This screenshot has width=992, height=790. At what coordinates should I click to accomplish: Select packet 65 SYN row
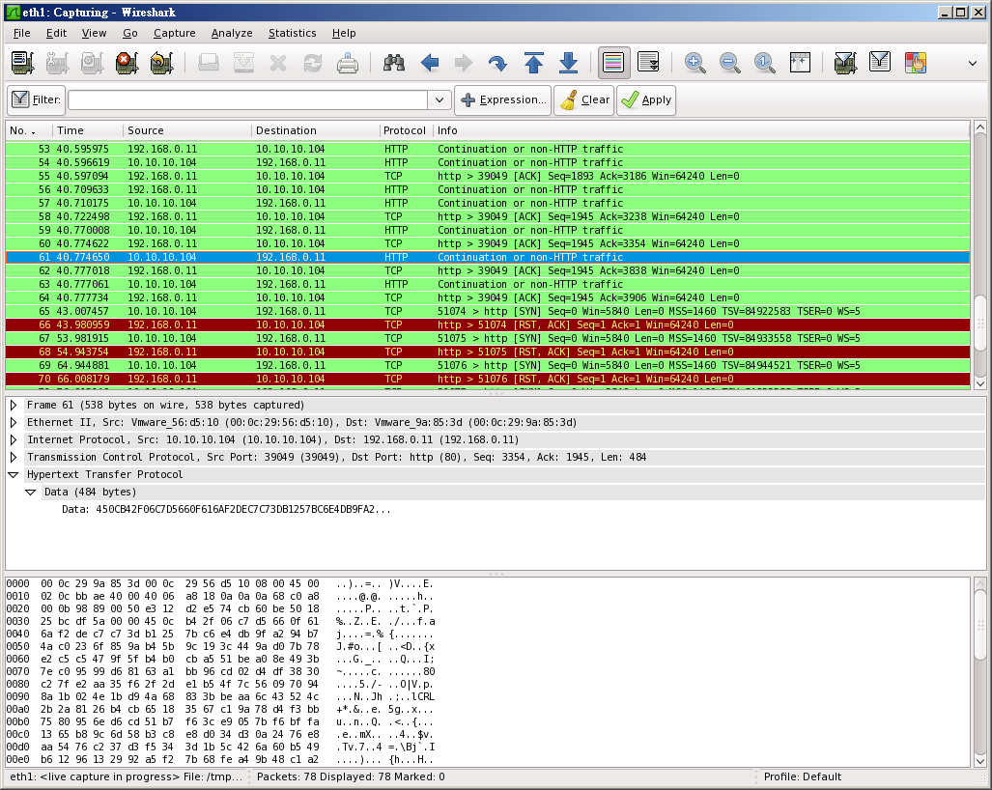point(488,311)
